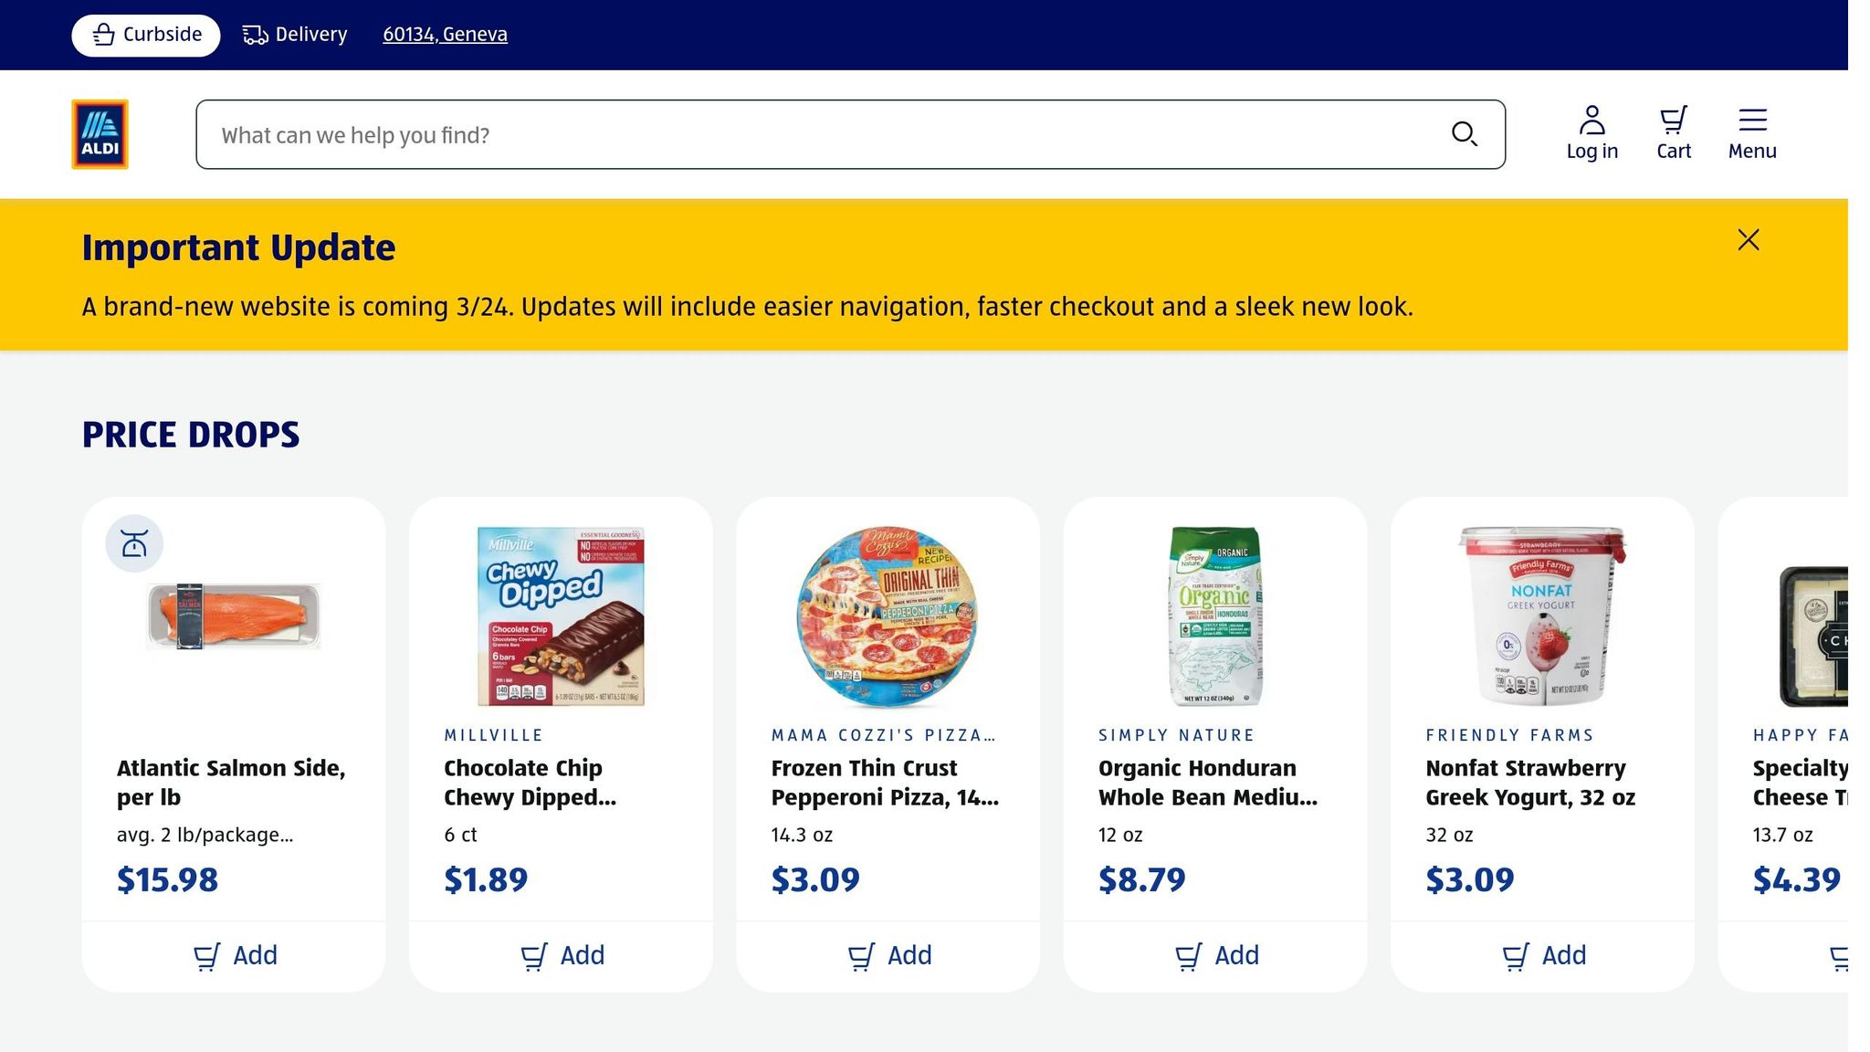Open the store location selector for 60134, Geneva
This screenshot has width=1870, height=1052.
[x=446, y=34]
